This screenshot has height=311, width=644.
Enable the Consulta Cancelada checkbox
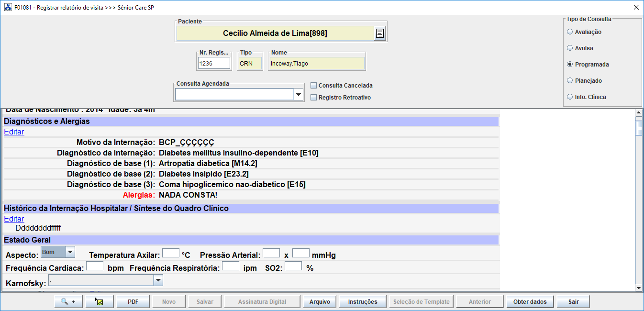[314, 86]
